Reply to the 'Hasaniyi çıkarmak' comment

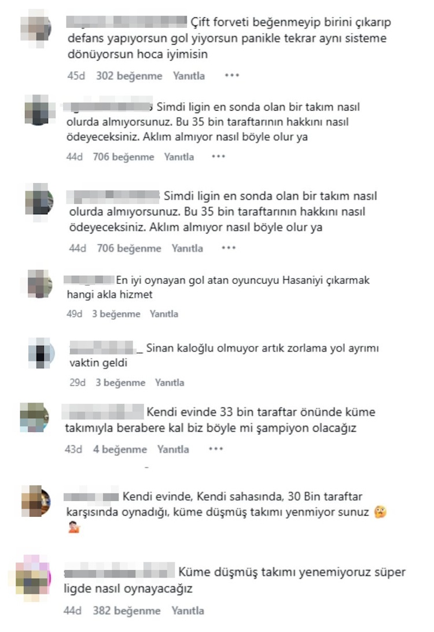click(x=164, y=313)
